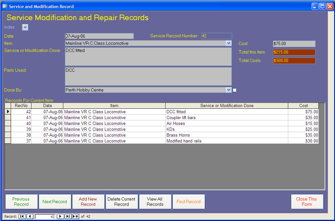Click the Add New Record button
The image size is (335, 221).
(88, 202)
